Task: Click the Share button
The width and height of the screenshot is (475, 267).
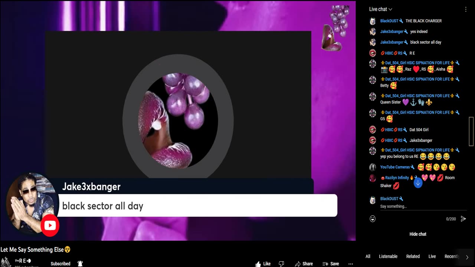Action: click(304, 264)
